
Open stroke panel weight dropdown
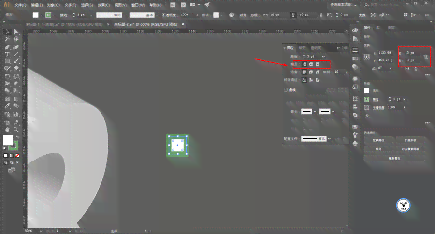coord(323,57)
